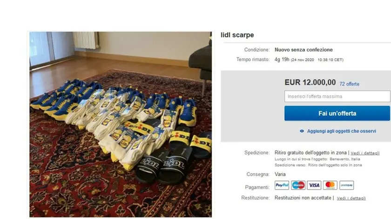The width and height of the screenshot is (391, 219).
Task: Click the time remaining 4g 19h text
Action: [x=282, y=59]
